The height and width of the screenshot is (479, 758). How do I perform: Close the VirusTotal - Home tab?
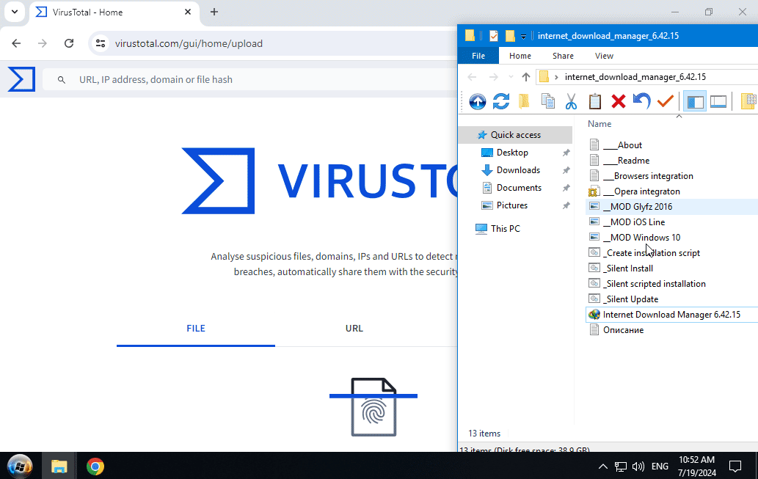(x=188, y=12)
